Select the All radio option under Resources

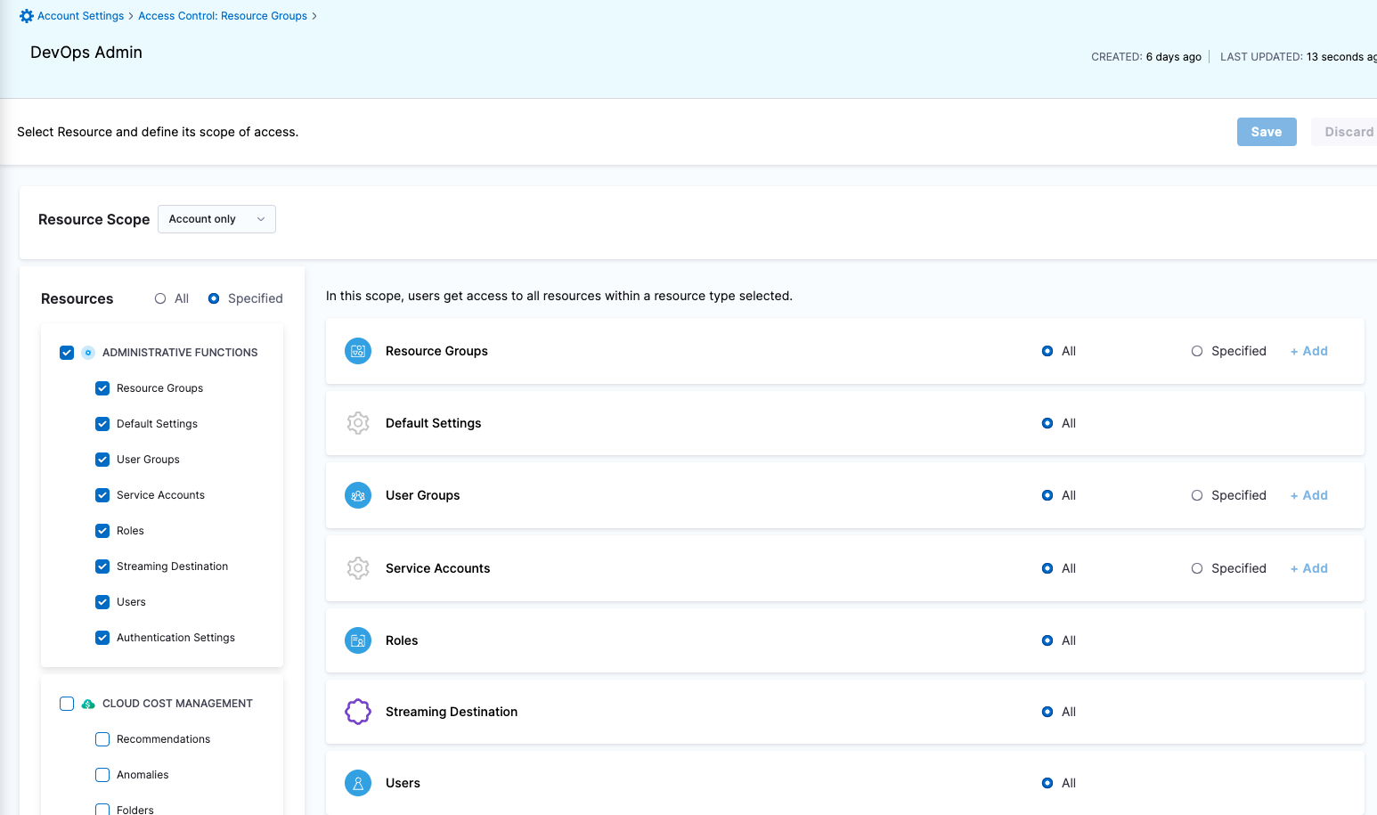click(161, 297)
